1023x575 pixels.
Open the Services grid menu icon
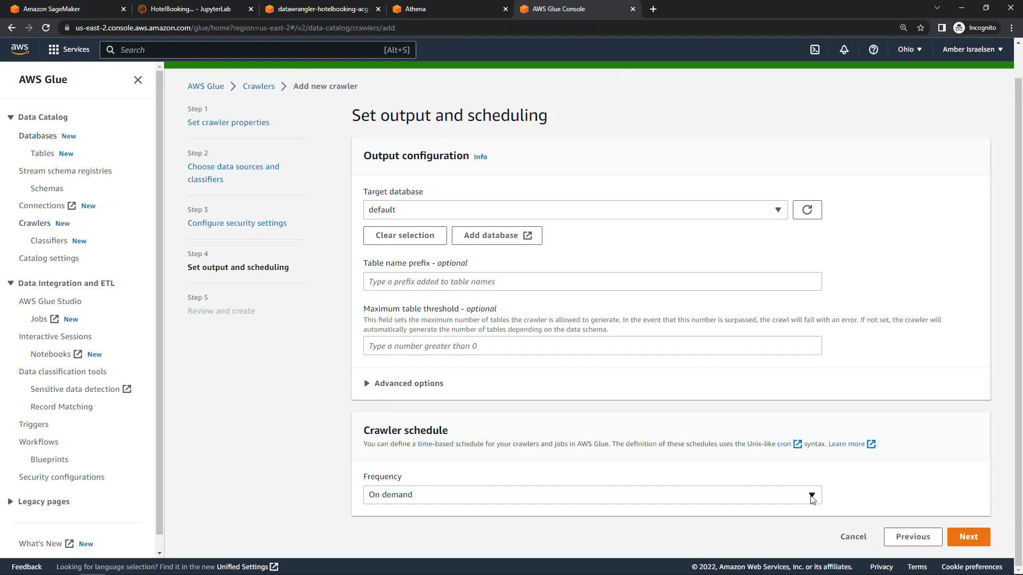click(x=54, y=50)
